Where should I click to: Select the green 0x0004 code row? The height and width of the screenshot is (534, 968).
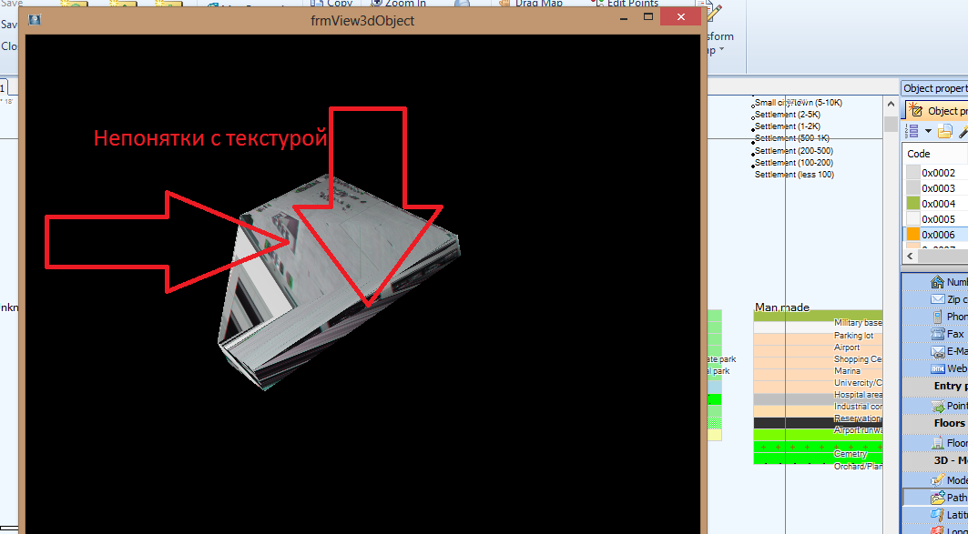pyautogui.click(x=938, y=204)
